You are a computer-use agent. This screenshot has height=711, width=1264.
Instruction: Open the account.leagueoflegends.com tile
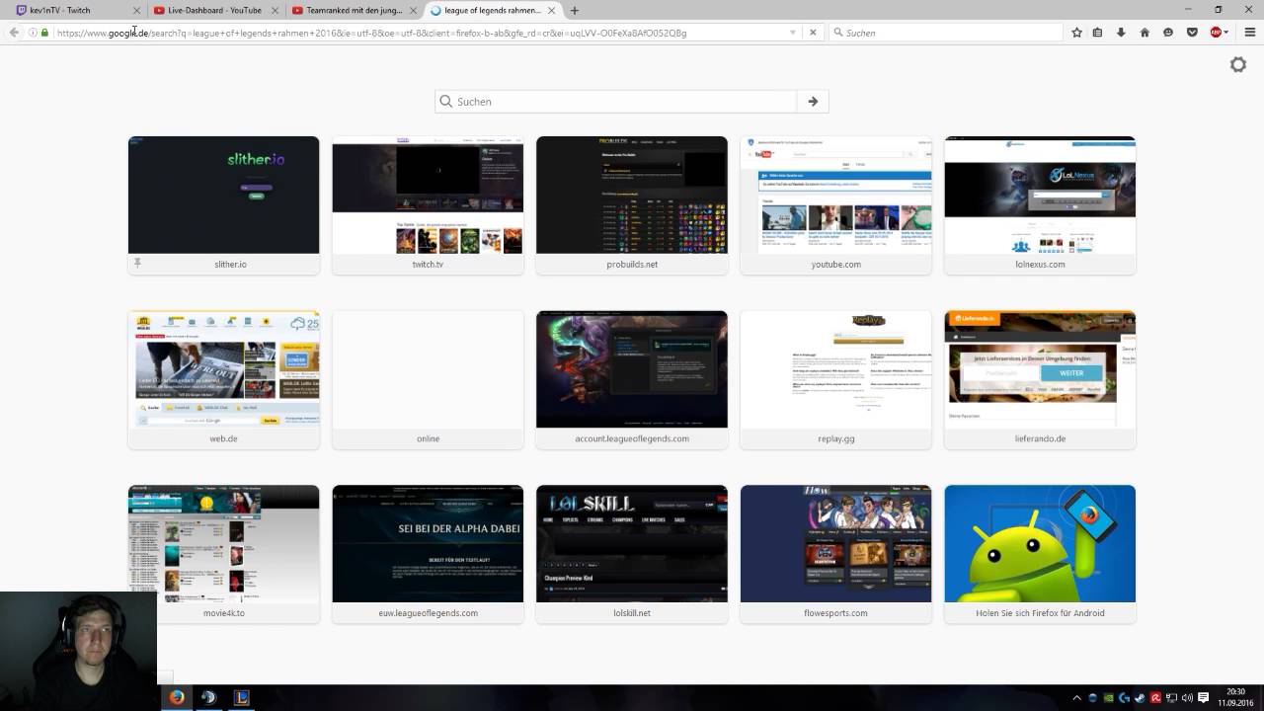[x=632, y=379]
